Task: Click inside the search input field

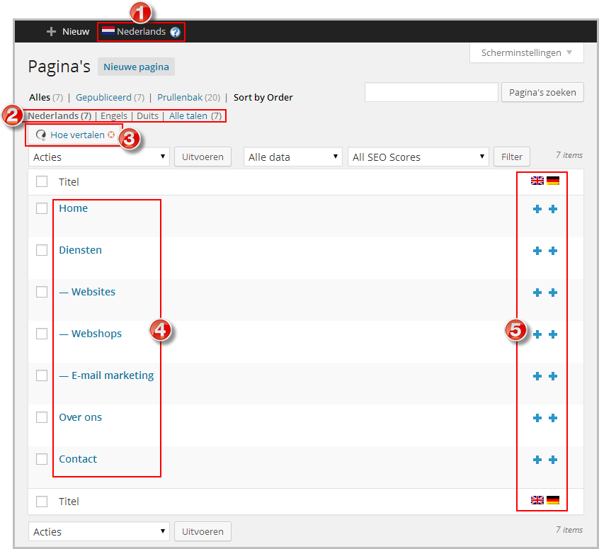Action: (430, 92)
